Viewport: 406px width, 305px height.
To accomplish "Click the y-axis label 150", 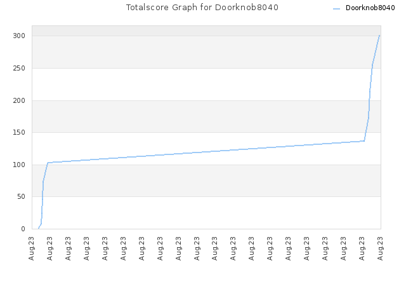I will pyautogui.click(x=19, y=133).
